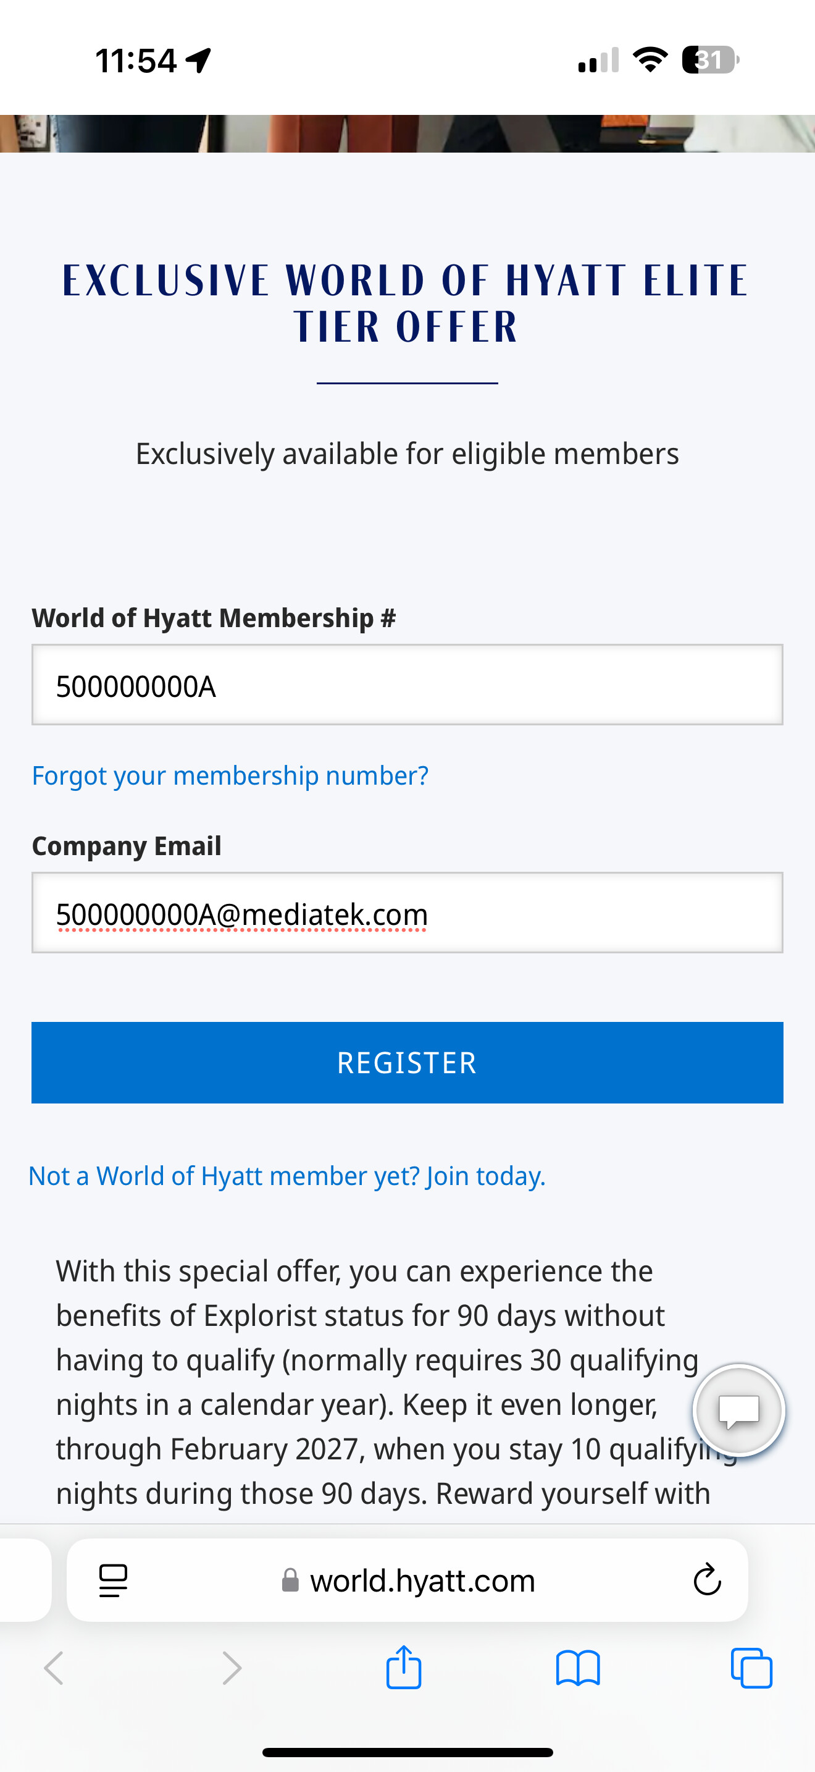This screenshot has height=1772, width=815.
Task: Open Safari page menu in address bar
Action: point(114,1580)
